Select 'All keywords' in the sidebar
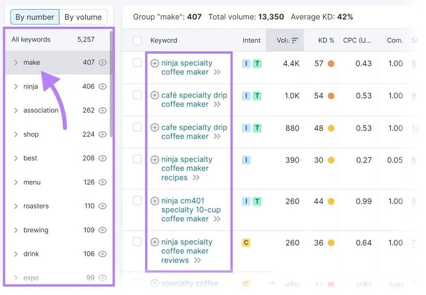Screen dimensions: 426x295 pyautogui.click(x=53, y=40)
